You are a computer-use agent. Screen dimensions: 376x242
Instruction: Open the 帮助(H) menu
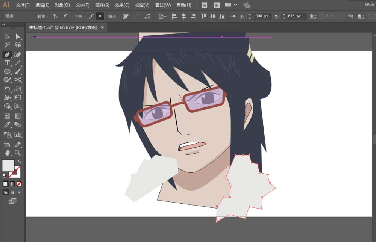[x=184, y=5]
